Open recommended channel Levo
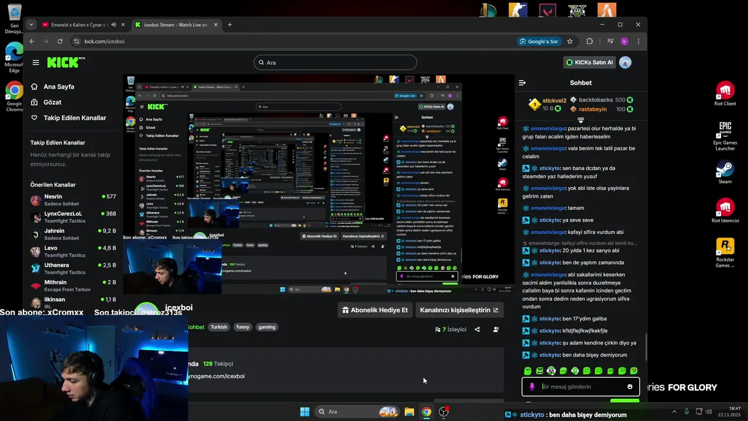748x421 pixels. (x=73, y=251)
